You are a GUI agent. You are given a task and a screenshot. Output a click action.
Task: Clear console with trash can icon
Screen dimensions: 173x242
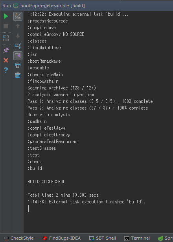(x=18, y=75)
